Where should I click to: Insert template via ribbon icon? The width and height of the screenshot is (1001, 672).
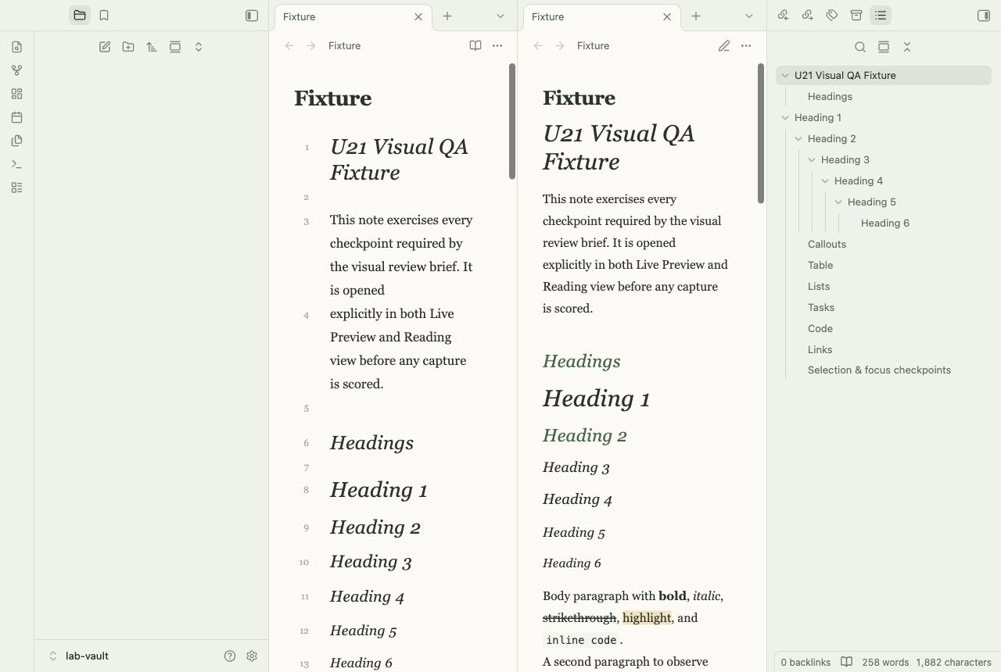[x=16, y=141]
